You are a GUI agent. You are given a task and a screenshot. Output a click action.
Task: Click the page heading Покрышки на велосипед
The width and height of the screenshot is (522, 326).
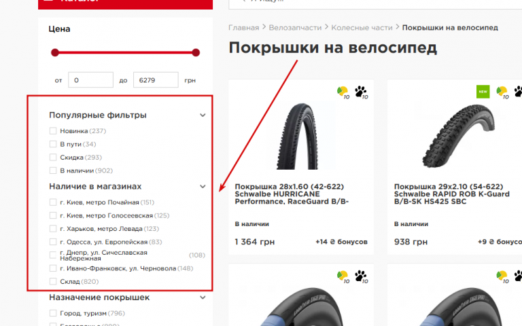coord(332,48)
